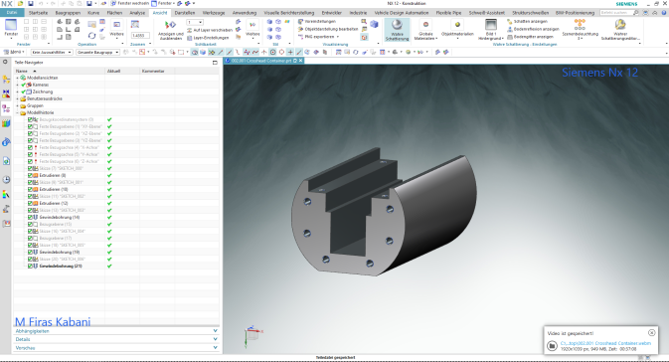Uncheck the Extrudieren (8) feature checkbox
This screenshot has height=362, width=669.
[30, 175]
